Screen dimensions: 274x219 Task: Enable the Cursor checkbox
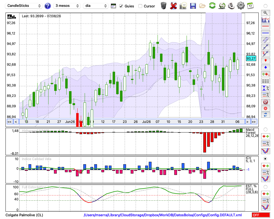coord(140,6)
